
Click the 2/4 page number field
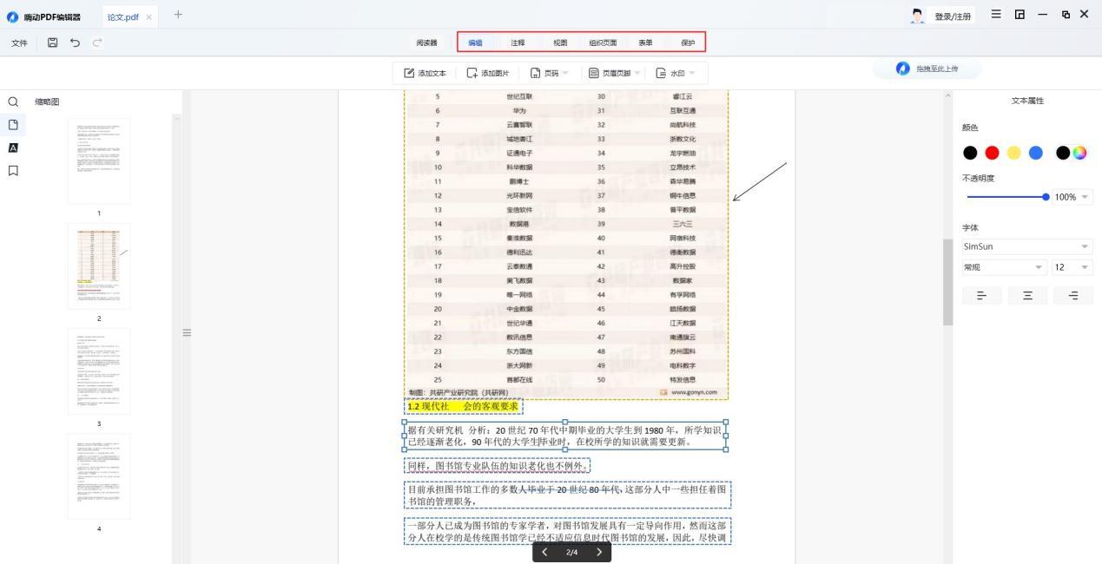click(x=571, y=552)
